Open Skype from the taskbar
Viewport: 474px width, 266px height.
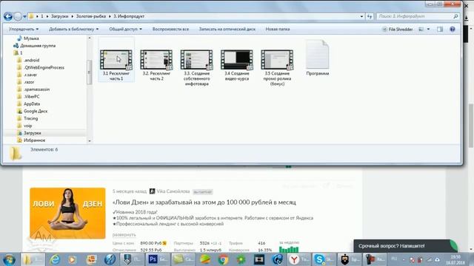point(324,259)
